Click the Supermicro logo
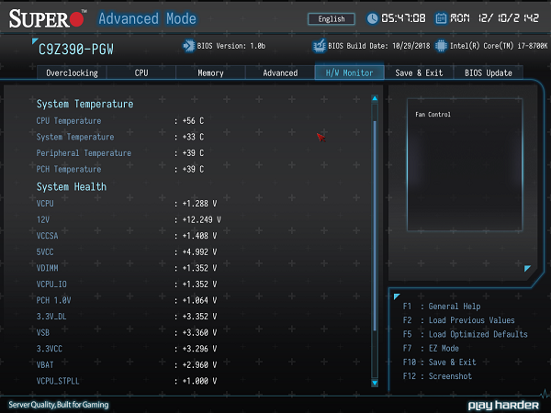The image size is (551, 413). click(x=46, y=18)
